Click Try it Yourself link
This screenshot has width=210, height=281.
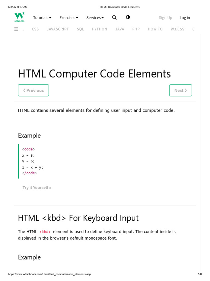37,188
